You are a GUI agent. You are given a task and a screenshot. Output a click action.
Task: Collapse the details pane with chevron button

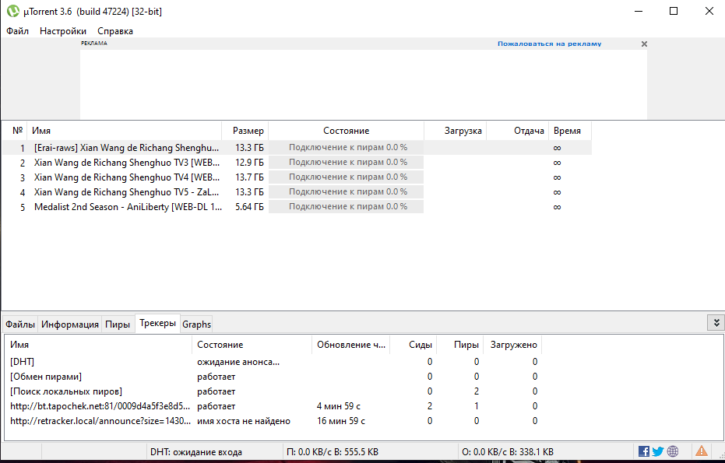click(716, 322)
